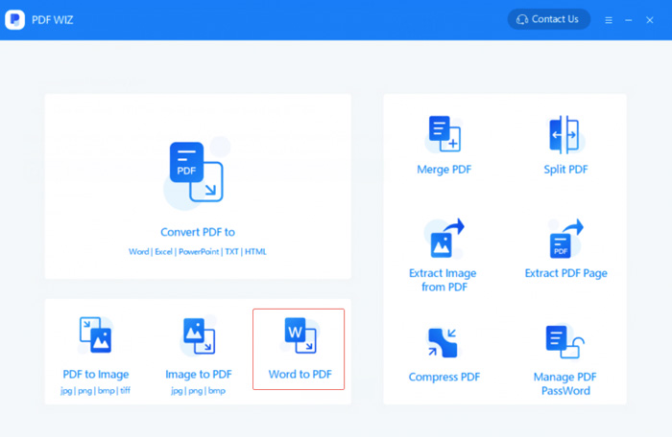Open the Merge PDF icon

tap(443, 134)
